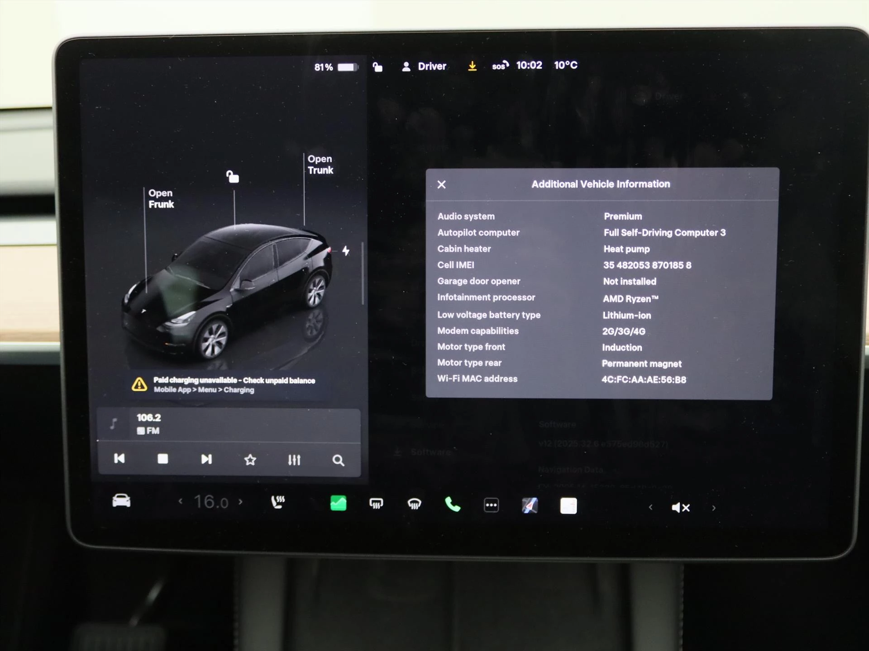
Task: Decrease temperature with the left chevron
Action: (x=181, y=502)
